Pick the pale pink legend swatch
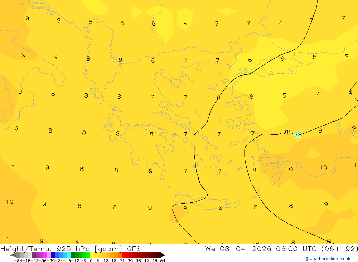Screen dimensions: 358x262 49,255
